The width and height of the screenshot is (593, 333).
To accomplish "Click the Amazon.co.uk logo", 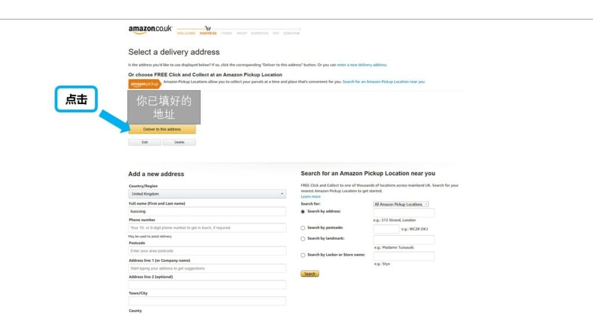I will click(150, 29).
